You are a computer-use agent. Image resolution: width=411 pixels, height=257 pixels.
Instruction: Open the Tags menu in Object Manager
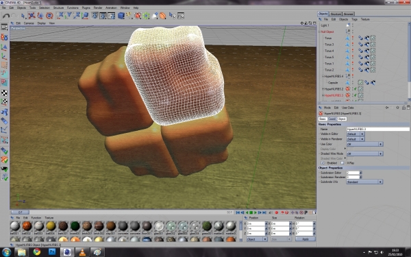[354, 19]
